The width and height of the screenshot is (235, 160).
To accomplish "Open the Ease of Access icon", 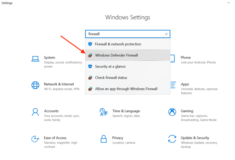I will tap(35, 139).
